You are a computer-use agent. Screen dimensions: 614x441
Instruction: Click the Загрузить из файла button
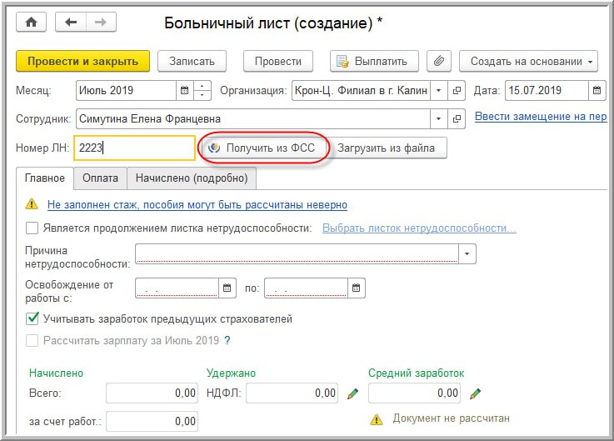(386, 148)
